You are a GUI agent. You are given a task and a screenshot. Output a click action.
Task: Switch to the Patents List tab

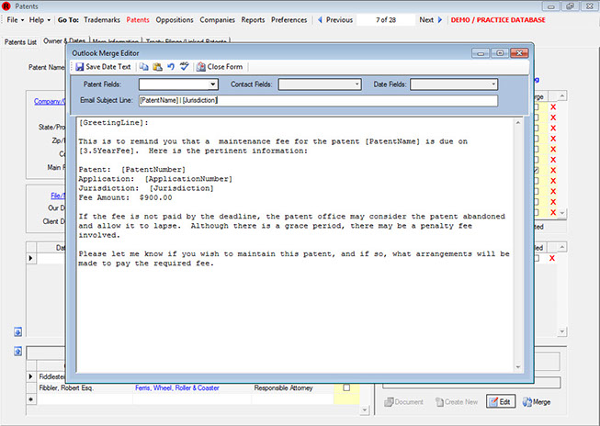point(20,41)
